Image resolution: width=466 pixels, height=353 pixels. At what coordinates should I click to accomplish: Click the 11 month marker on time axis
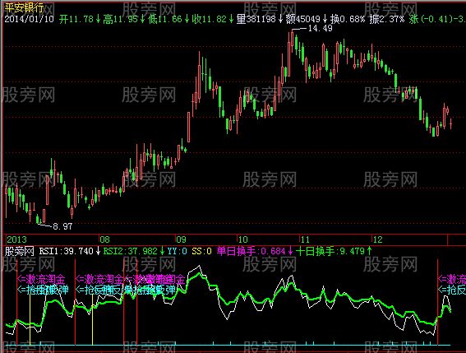(x=305, y=239)
